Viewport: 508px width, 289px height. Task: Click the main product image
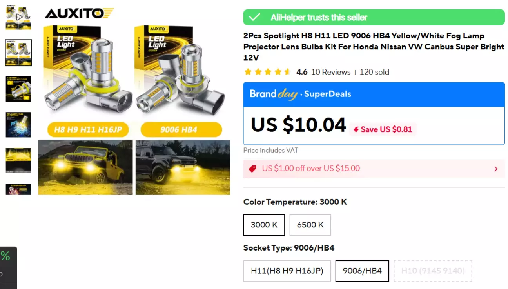134,101
